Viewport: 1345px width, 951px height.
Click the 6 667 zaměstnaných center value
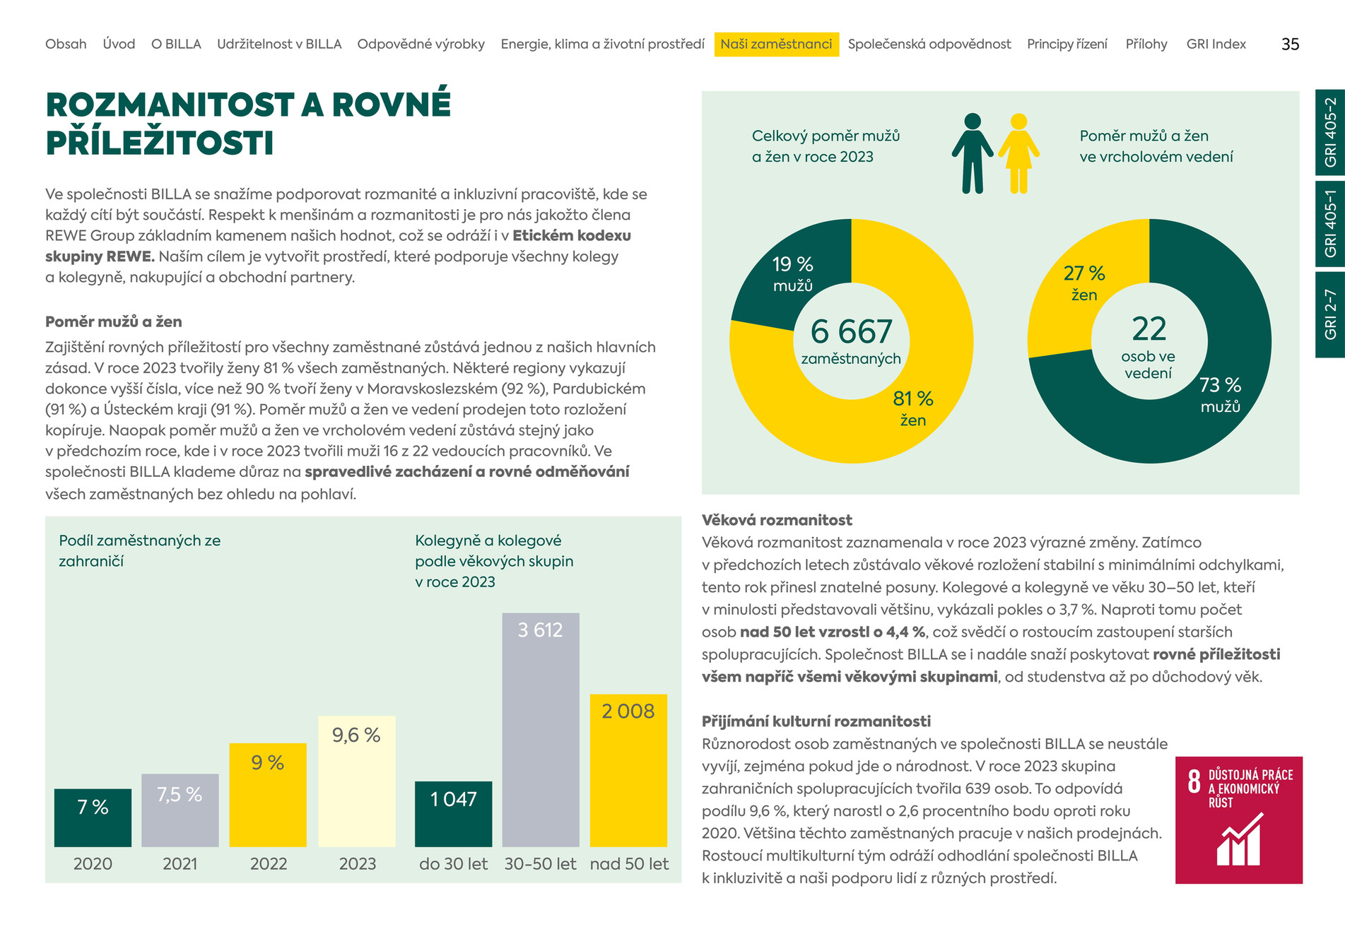click(851, 341)
